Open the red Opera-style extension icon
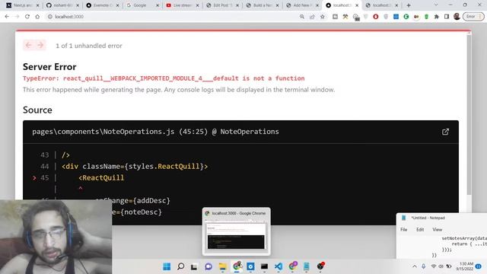 376,17
